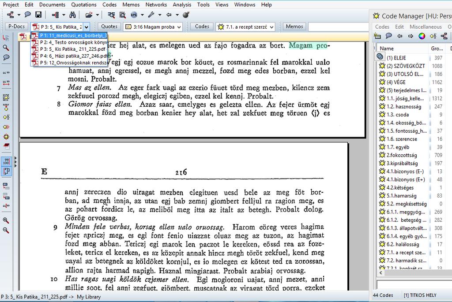Expand the dropdown arrow beside the XML icon
Viewport: 452px width, 302px height.
[x=143, y=15]
